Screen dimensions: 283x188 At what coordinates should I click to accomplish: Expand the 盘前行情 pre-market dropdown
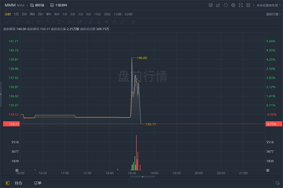pyautogui.click(x=273, y=14)
